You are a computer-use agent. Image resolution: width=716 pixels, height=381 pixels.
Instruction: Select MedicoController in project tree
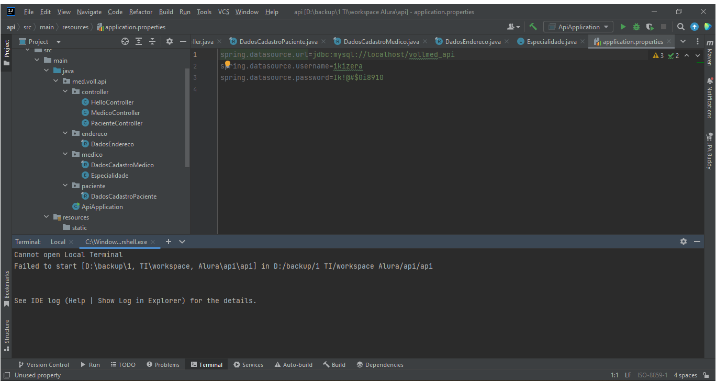[x=115, y=112]
